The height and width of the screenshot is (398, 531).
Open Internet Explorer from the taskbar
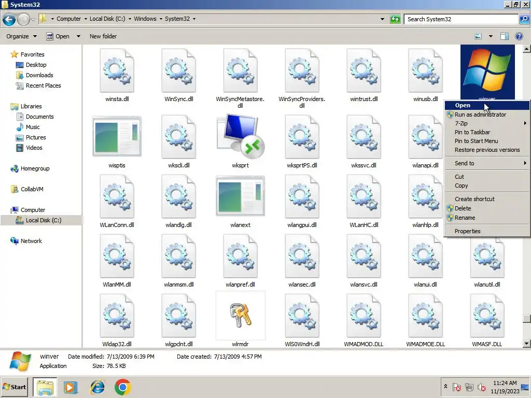pyautogui.click(x=97, y=387)
